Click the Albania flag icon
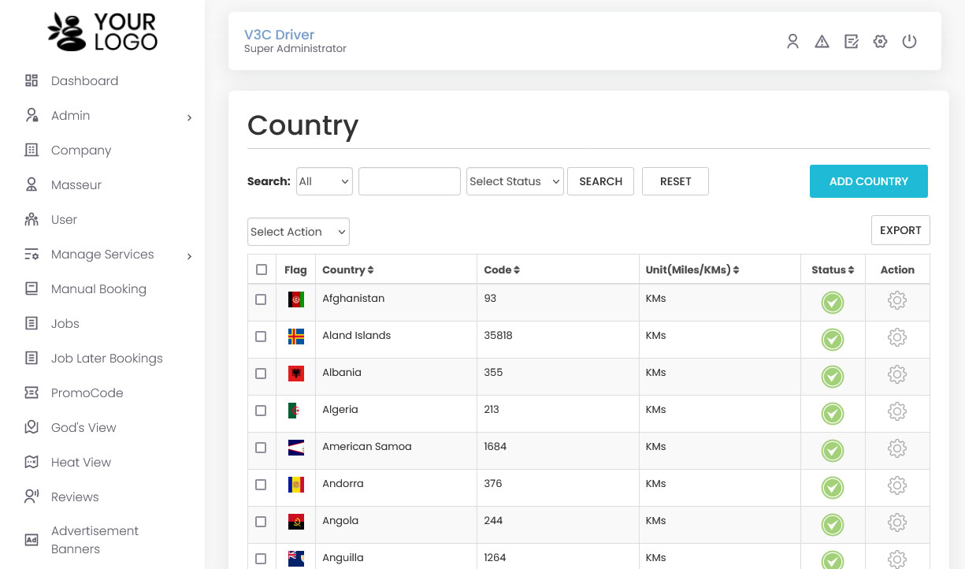965x569 pixels. 296,374
